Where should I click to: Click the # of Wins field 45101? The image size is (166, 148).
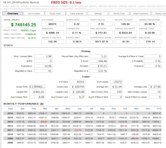point(77,82)
